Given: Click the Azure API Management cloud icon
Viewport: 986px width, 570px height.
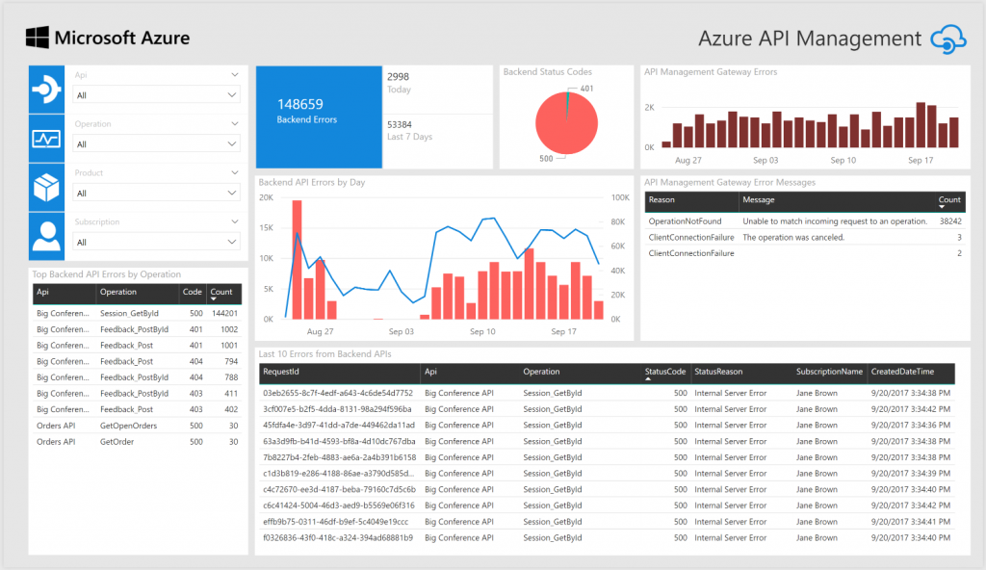Looking at the screenshot, I should point(948,39).
